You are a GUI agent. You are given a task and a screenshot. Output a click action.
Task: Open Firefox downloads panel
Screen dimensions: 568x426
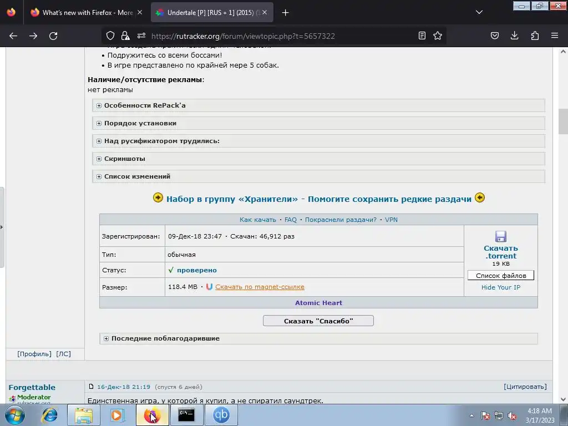click(514, 35)
